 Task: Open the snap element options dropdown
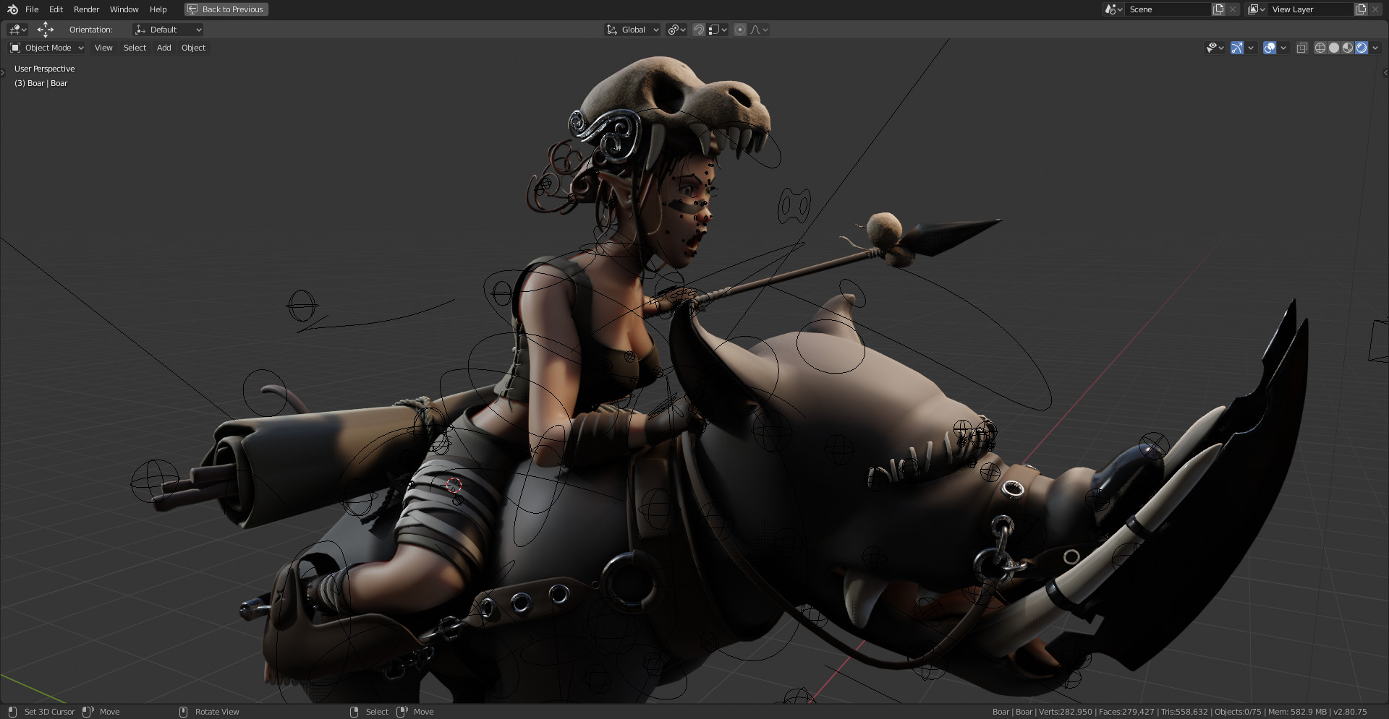click(x=718, y=30)
